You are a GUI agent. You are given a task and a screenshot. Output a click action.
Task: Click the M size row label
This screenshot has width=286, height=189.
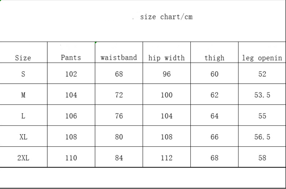point(23,95)
